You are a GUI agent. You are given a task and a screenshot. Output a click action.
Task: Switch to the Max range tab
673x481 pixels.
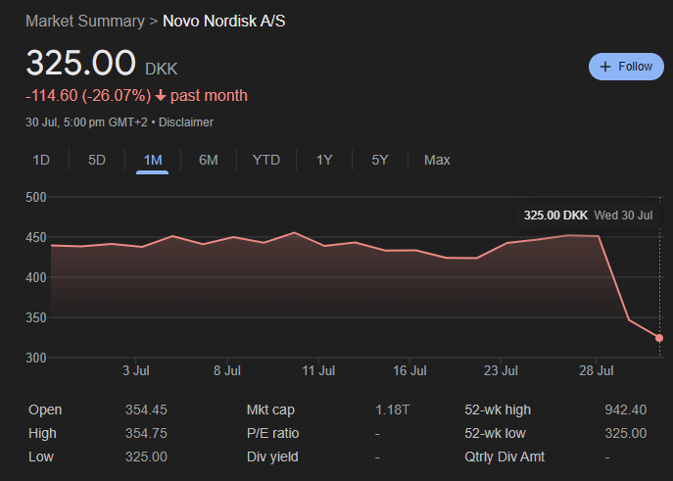437,160
